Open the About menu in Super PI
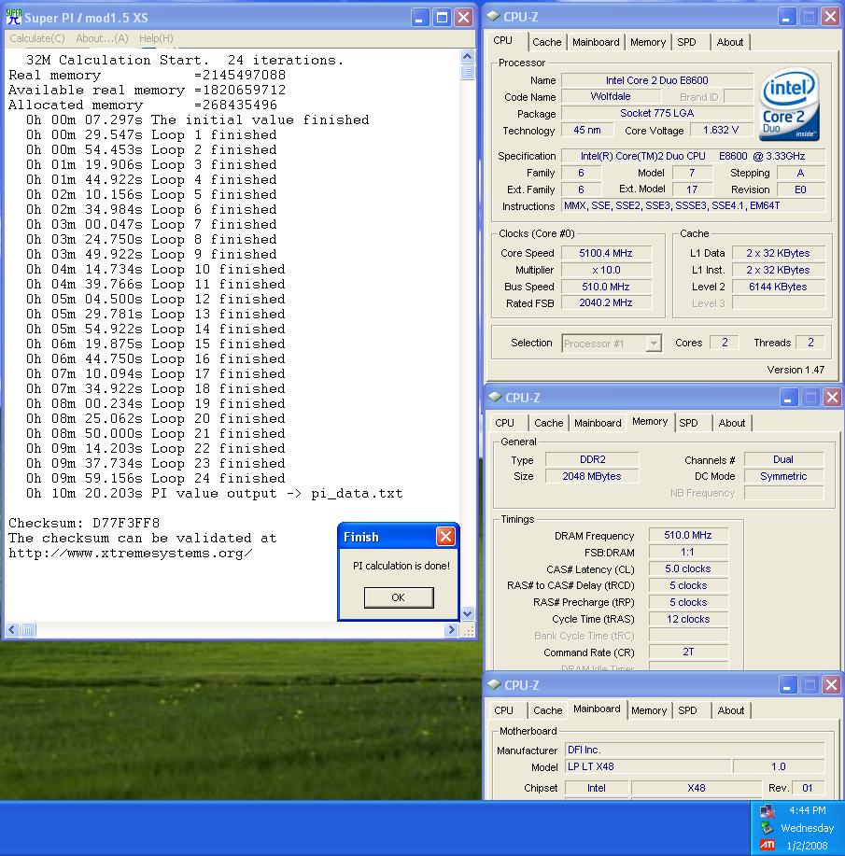Screen dimensions: 845x856 click(102, 38)
